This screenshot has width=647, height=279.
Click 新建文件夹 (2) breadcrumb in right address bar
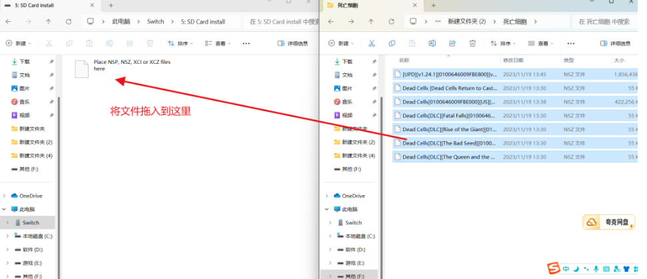point(466,21)
